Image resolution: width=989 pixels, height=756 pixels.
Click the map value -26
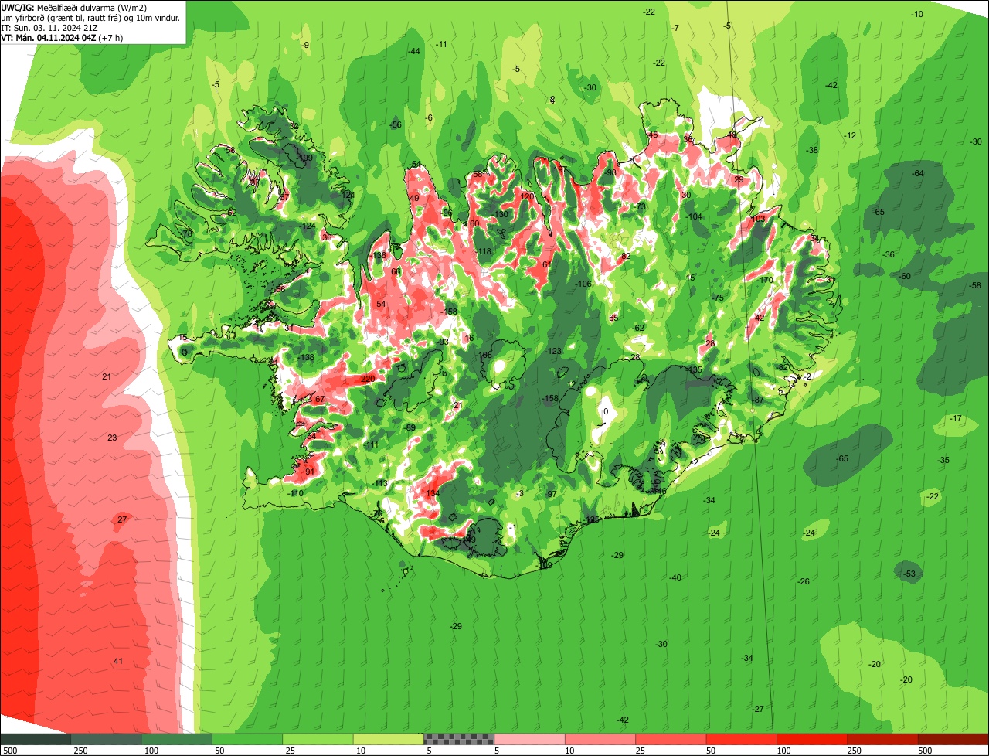pyautogui.click(x=804, y=581)
